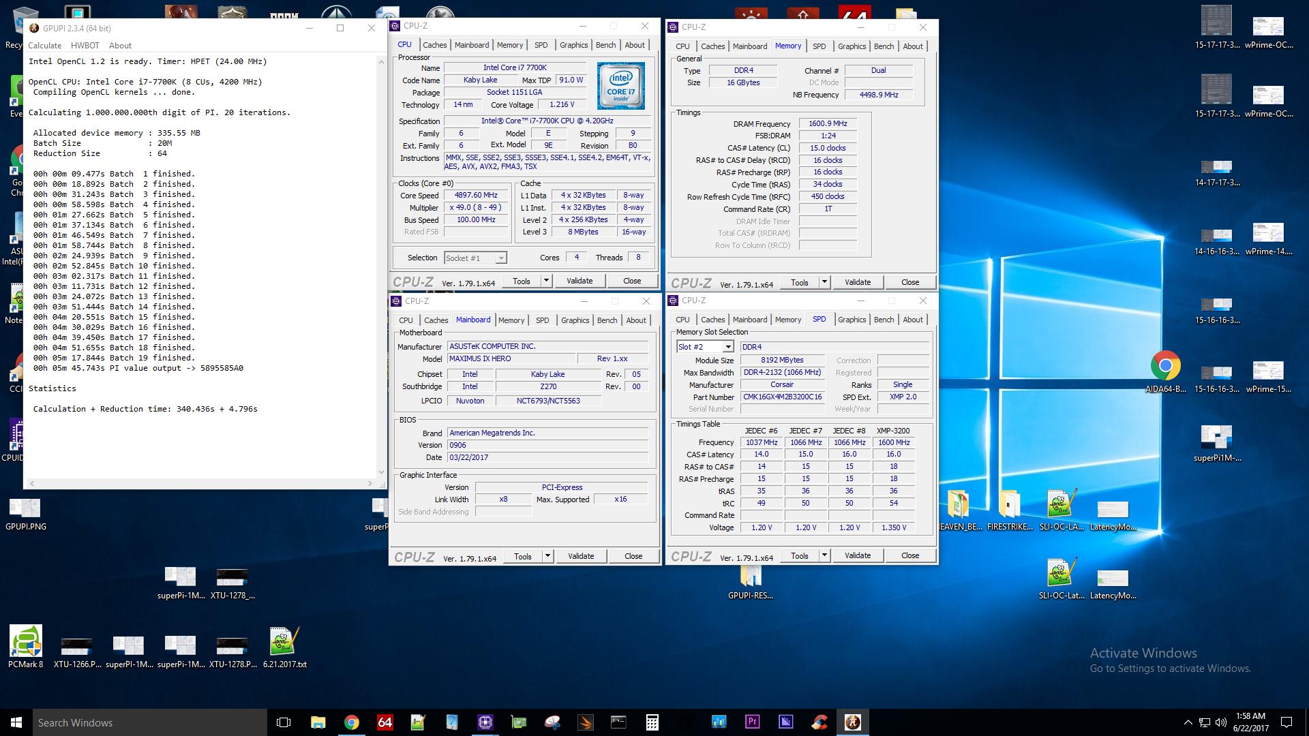This screenshot has height=736, width=1309.
Task: Expand Tools dropdown arrow in CPU-Z Memory window
Action: coord(824,282)
